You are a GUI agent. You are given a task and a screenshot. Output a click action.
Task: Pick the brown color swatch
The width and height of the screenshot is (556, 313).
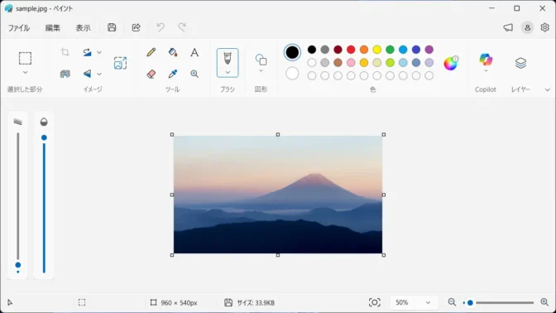coord(338,62)
